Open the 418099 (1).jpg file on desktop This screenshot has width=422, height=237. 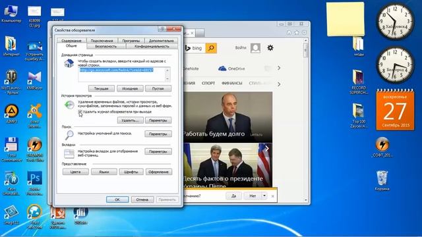click(x=34, y=16)
